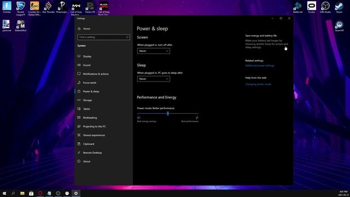Click the Power mode slider handle
Viewport: 350px width, 197px height.
pyautogui.click(x=168, y=113)
